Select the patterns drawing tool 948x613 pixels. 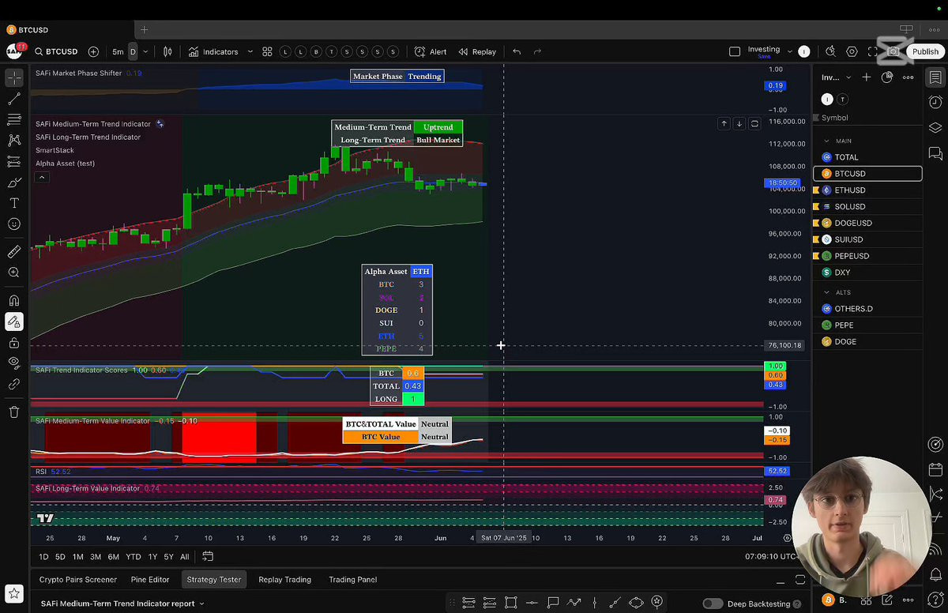(x=14, y=141)
